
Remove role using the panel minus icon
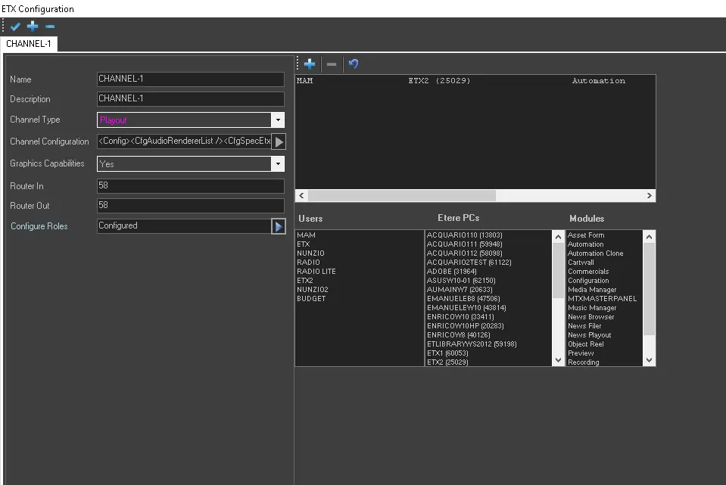point(331,64)
